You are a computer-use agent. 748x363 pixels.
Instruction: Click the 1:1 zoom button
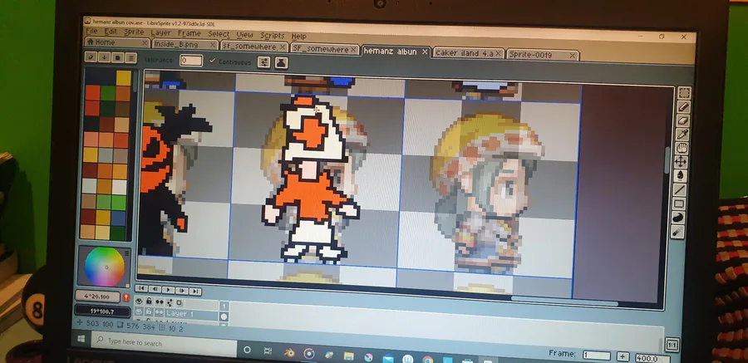click(x=672, y=345)
